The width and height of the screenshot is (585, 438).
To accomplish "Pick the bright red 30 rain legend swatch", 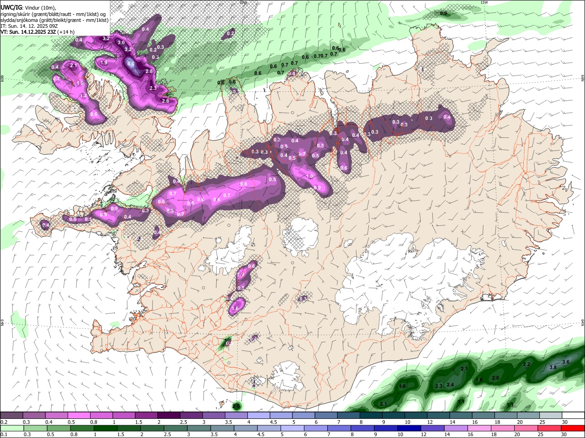I will click(572, 428).
